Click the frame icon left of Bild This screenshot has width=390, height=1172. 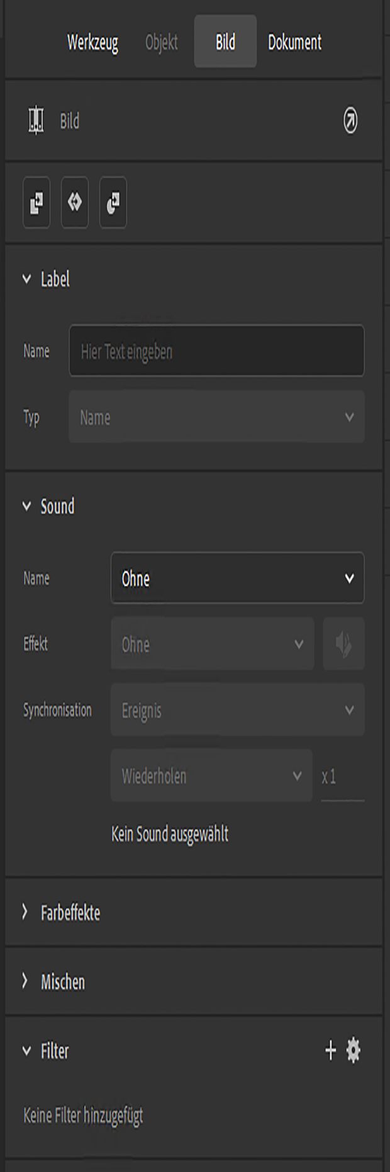[x=36, y=120]
